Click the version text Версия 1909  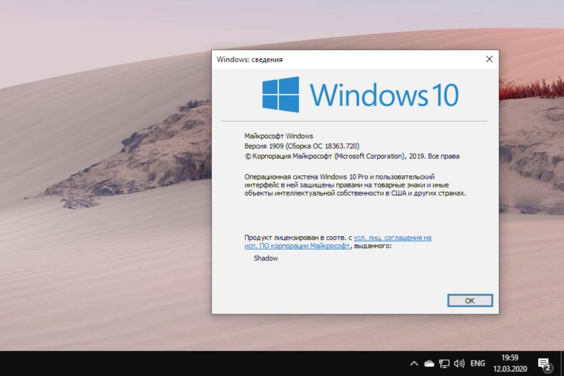(x=301, y=146)
